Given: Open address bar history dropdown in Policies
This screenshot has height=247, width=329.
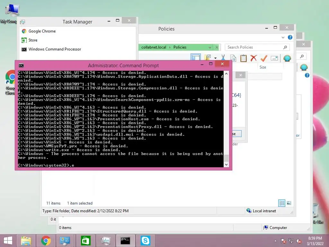Looking at the screenshot, I should pos(210,48).
